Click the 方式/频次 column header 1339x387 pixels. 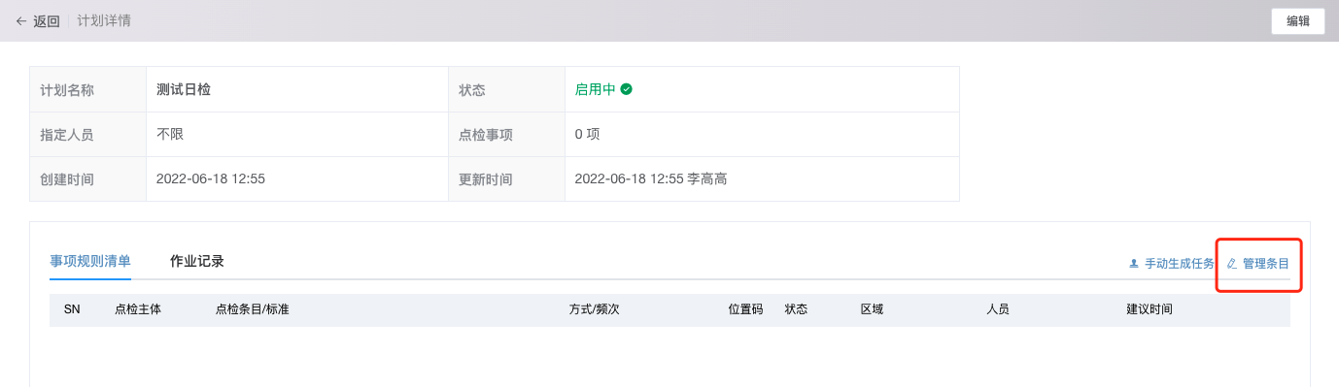pos(595,309)
